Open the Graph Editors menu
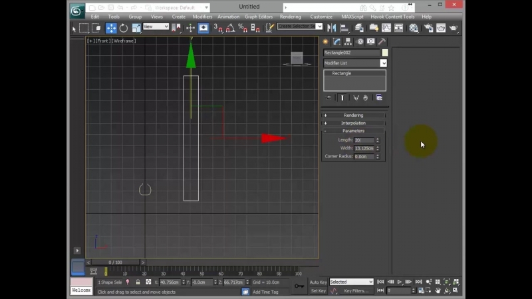Viewport: 532px width, 299px height. point(259,17)
